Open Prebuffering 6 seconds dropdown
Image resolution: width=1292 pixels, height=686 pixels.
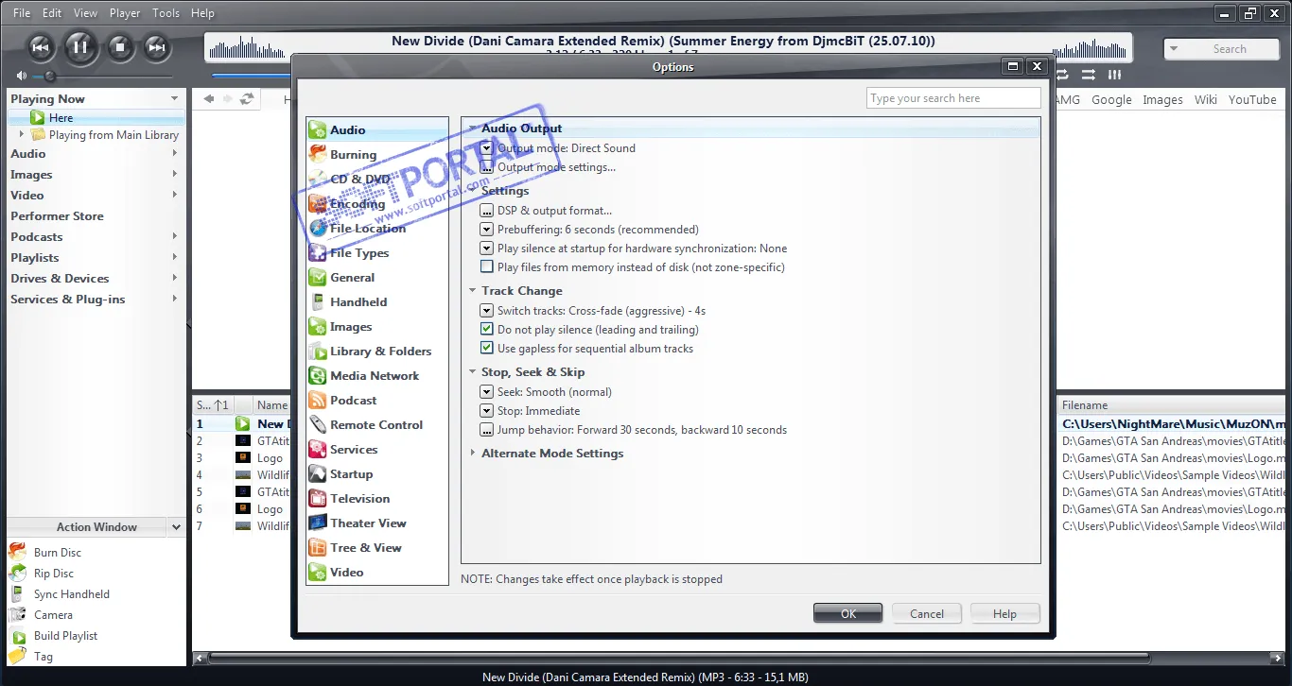coord(487,230)
